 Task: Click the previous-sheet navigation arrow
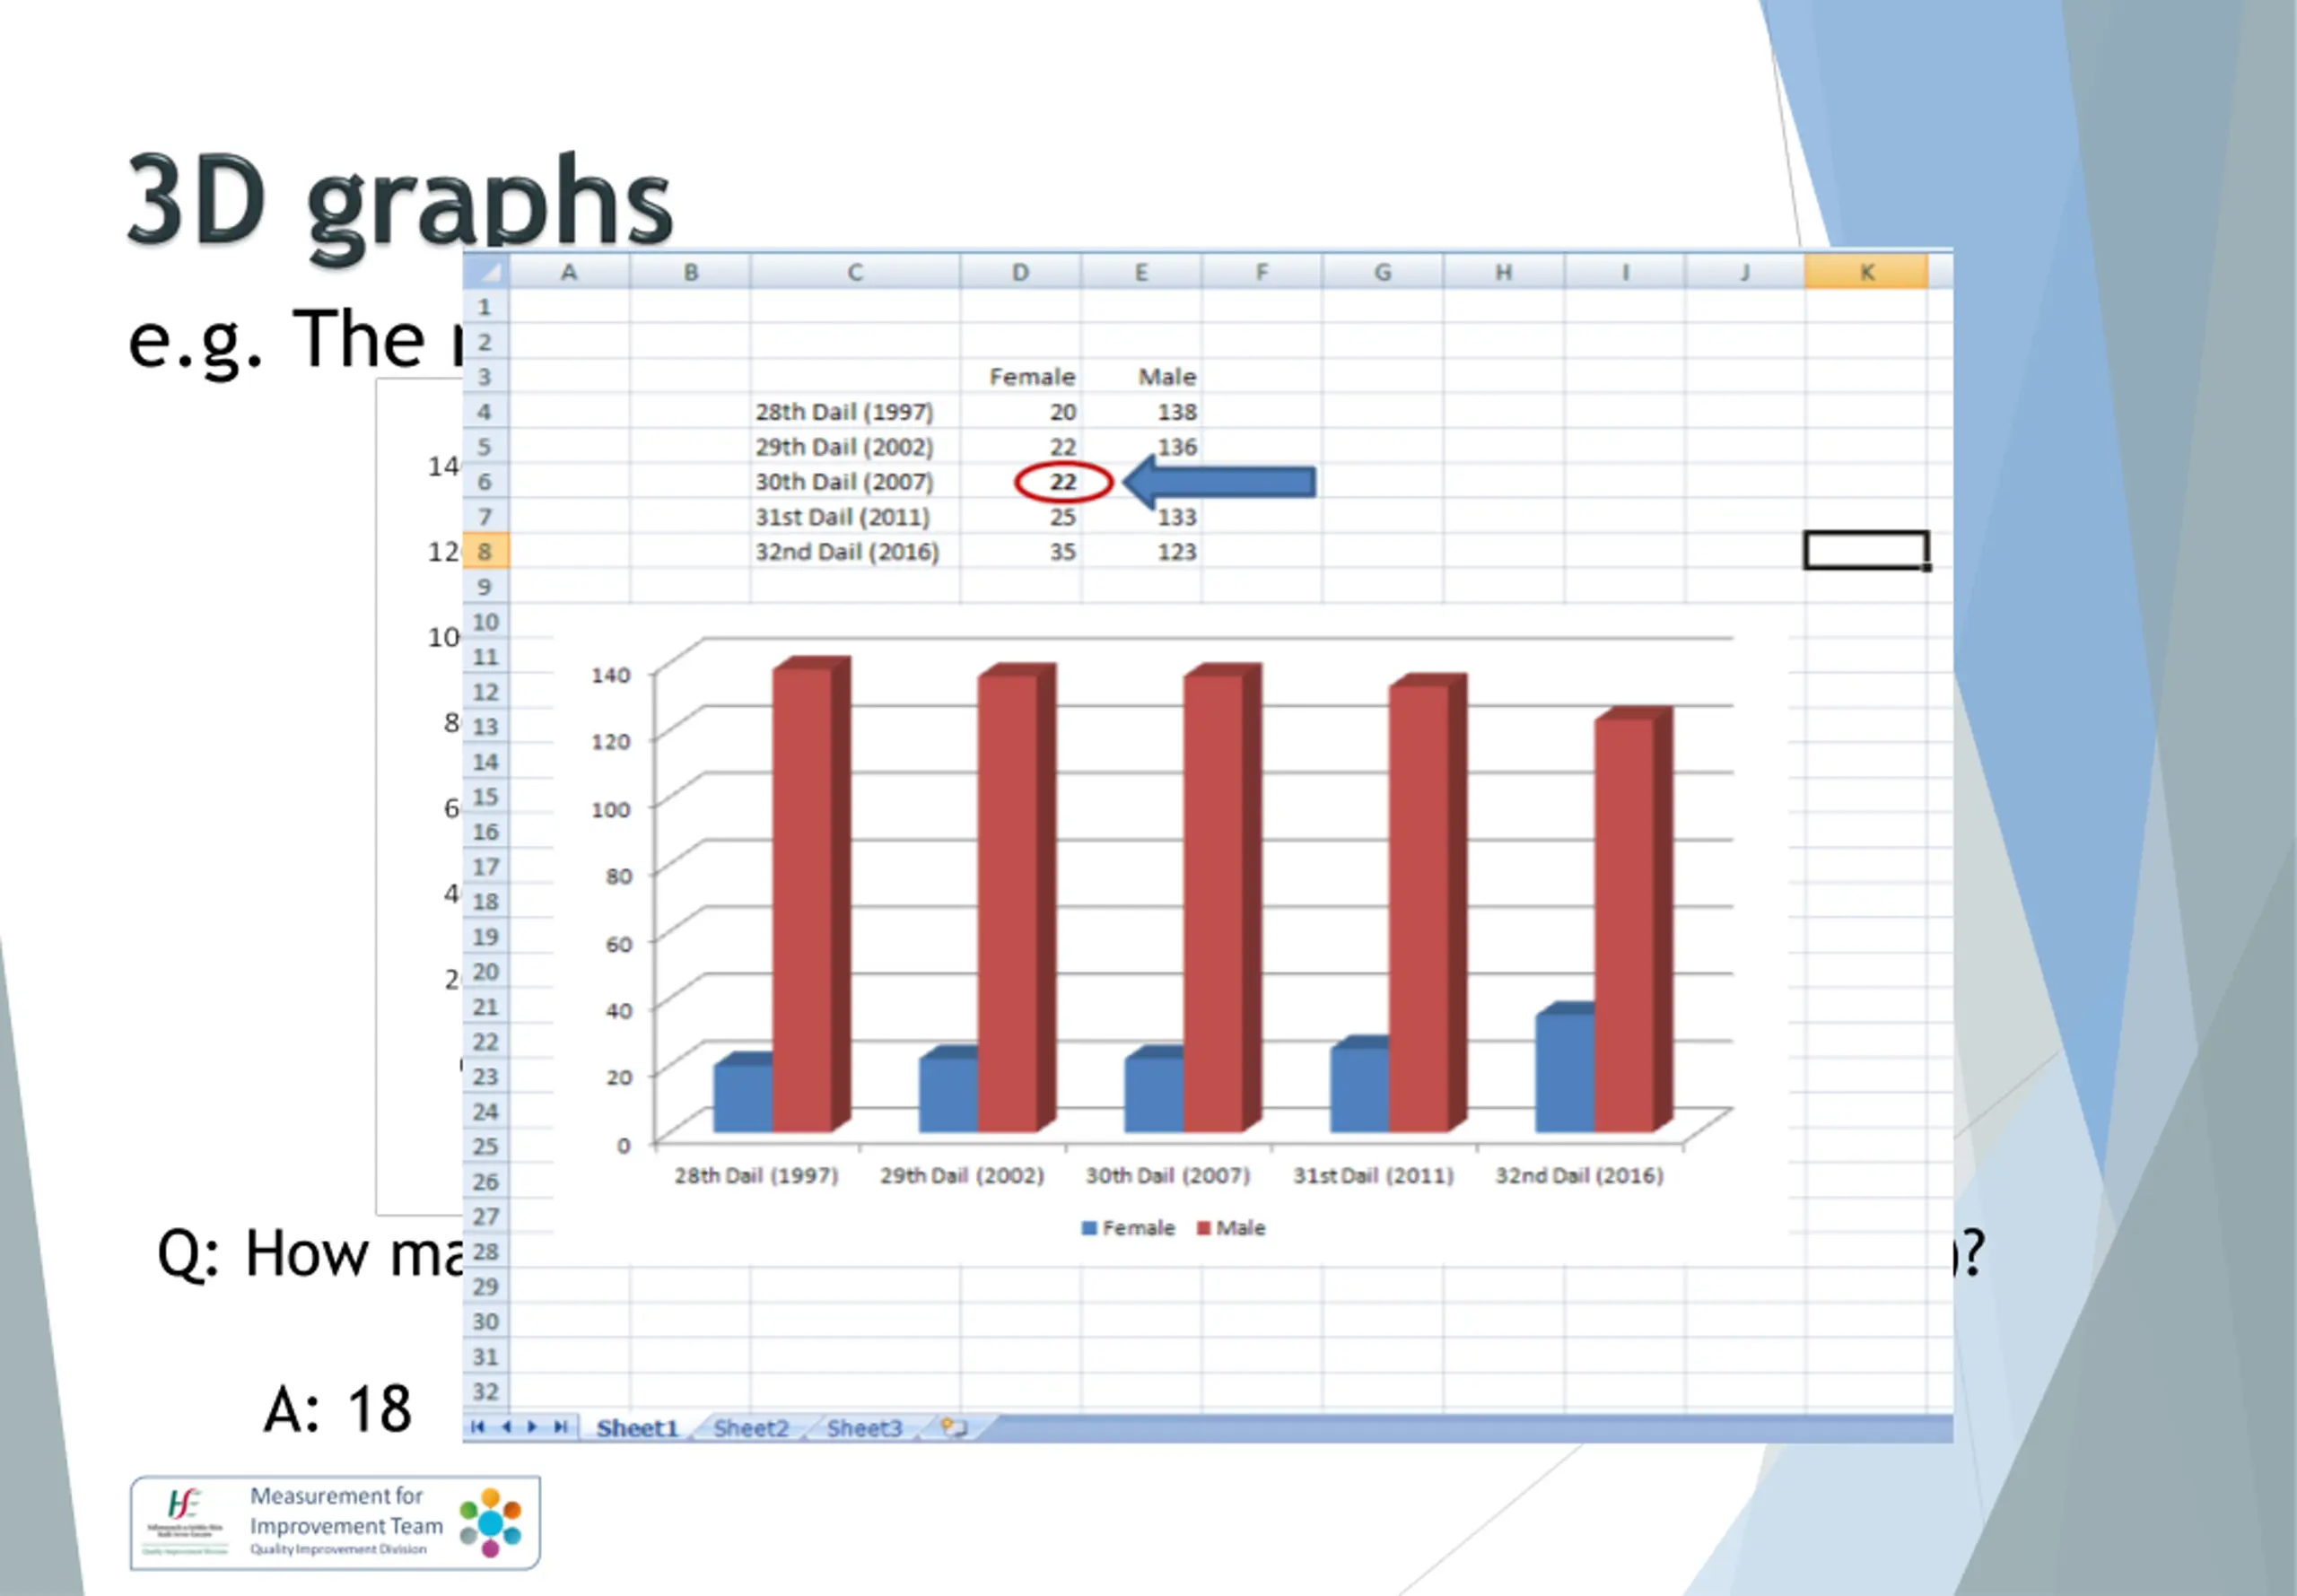coord(506,1427)
